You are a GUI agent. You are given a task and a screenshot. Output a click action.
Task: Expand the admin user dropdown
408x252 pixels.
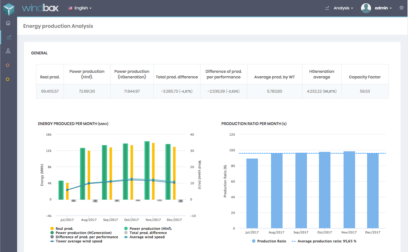point(383,8)
